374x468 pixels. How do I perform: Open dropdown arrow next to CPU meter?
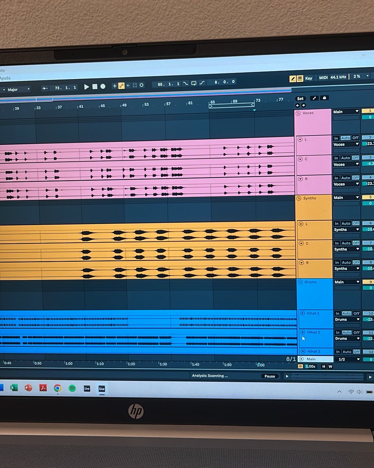(x=367, y=76)
